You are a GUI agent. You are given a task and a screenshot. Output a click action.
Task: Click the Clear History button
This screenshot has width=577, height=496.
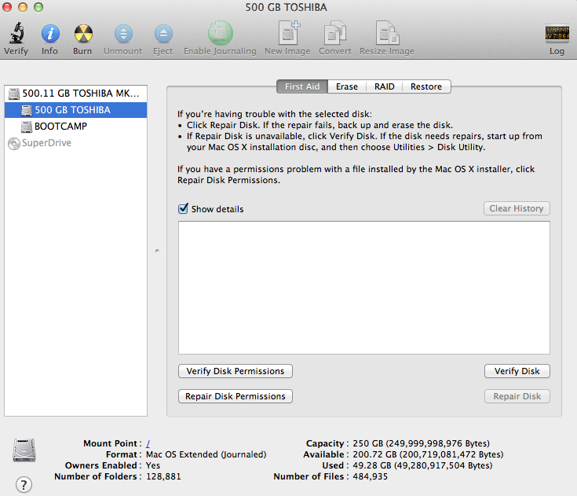517,208
